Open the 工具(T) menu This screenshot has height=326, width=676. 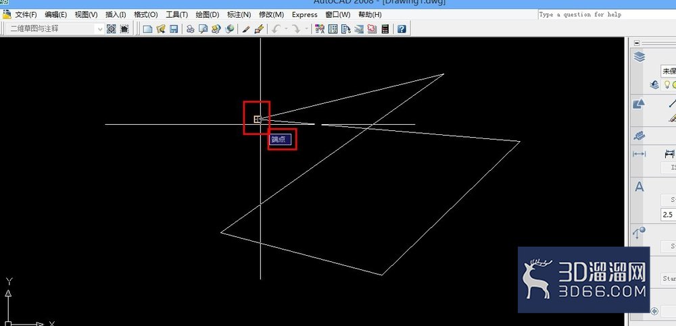click(x=176, y=15)
